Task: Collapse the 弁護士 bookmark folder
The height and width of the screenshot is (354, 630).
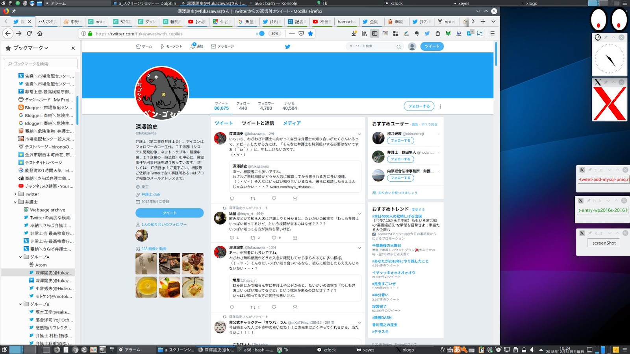Action: click(15, 202)
